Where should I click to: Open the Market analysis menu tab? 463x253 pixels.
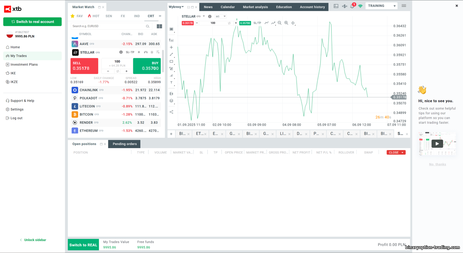(255, 7)
